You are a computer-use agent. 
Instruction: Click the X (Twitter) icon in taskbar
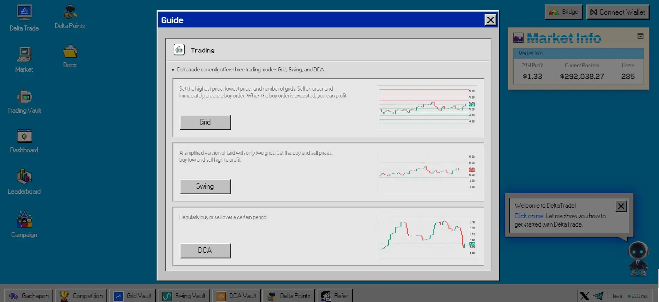[x=584, y=296]
